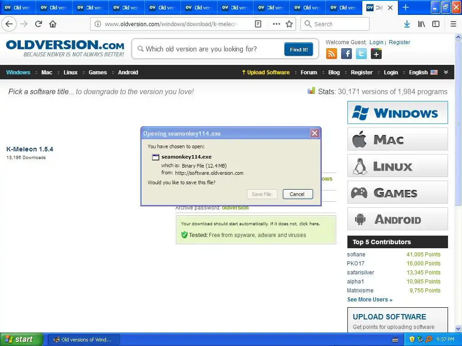Click the magnifier tray icon near the clock
Screen dimensions: 462x346
429,339
